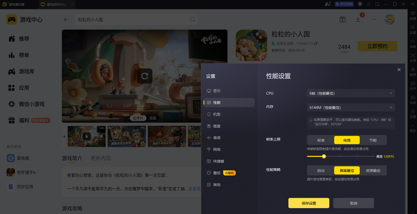417x214 pixels.
Task: Open the 按键 keymapping tool in the right sidebar
Action: (413, 15)
